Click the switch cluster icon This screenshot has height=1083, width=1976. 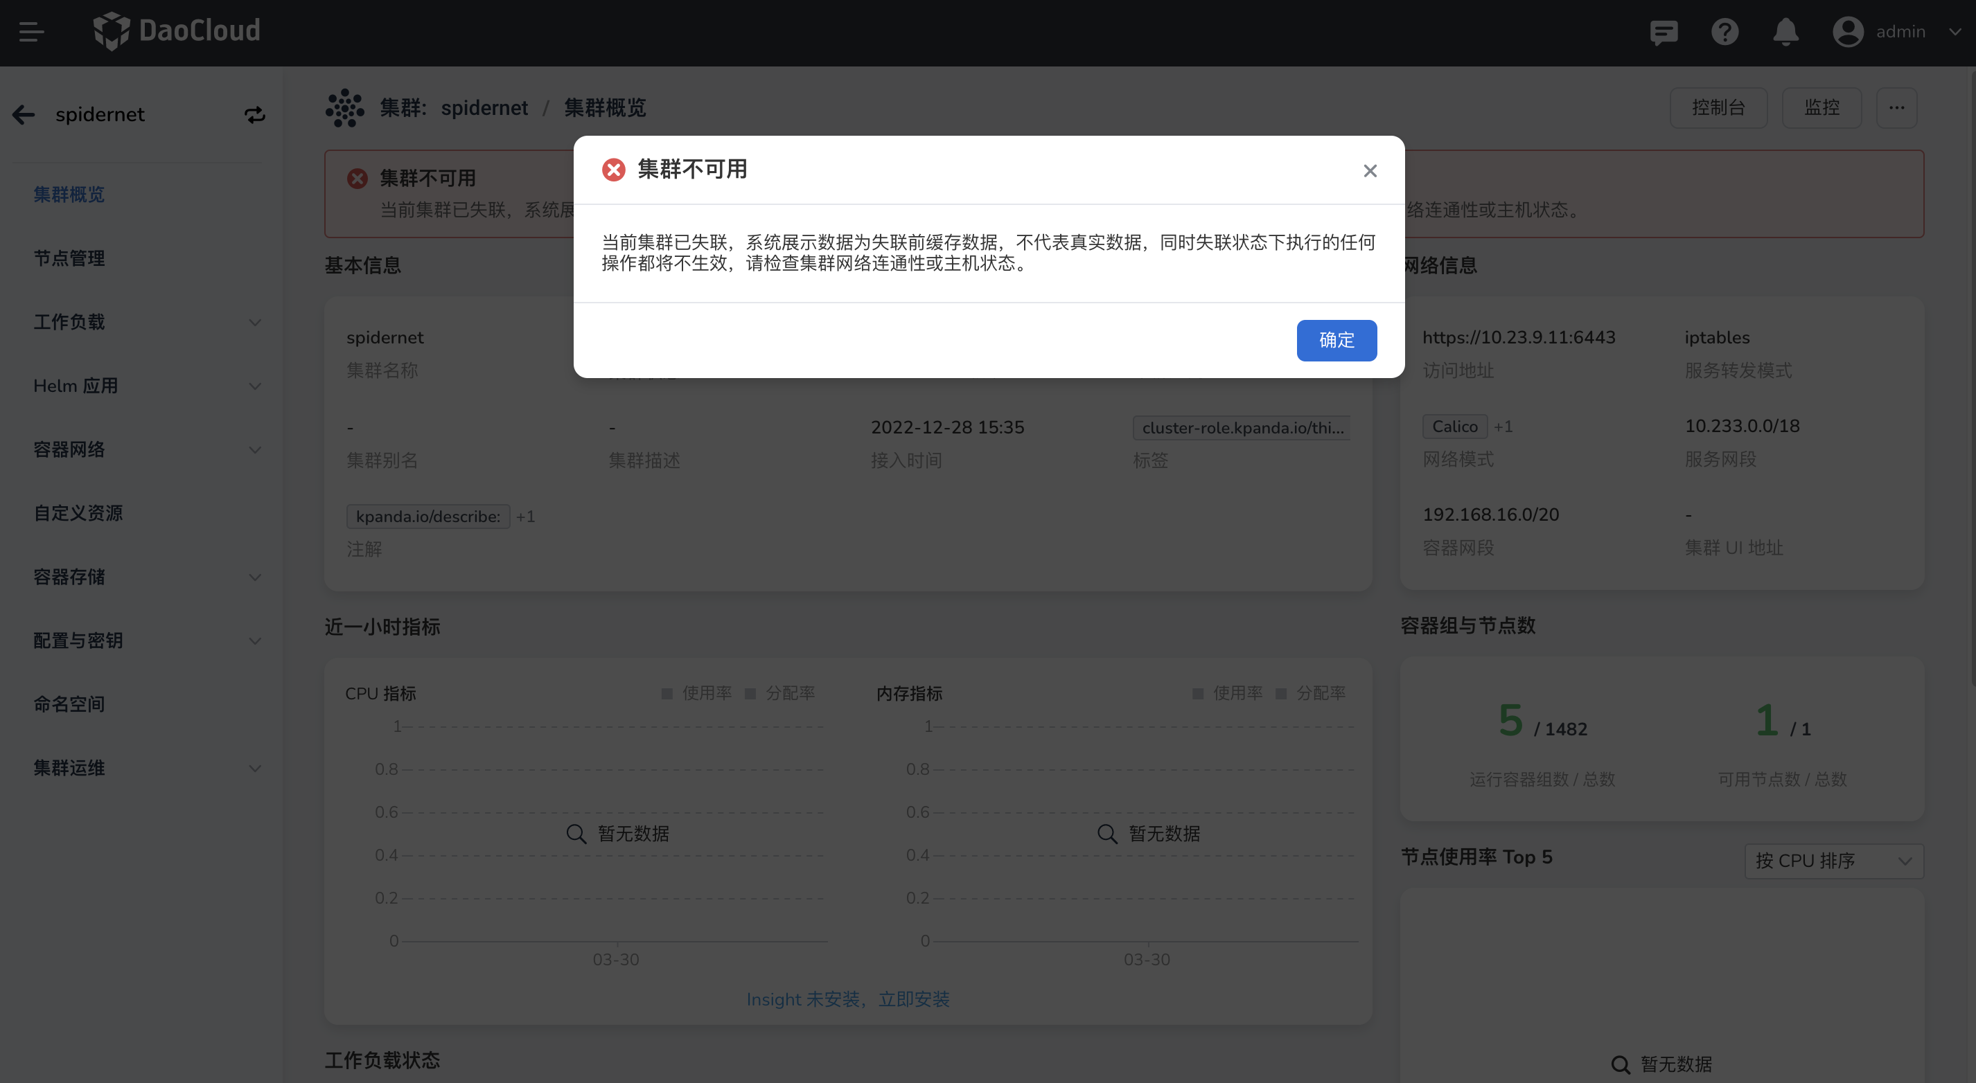point(255,115)
